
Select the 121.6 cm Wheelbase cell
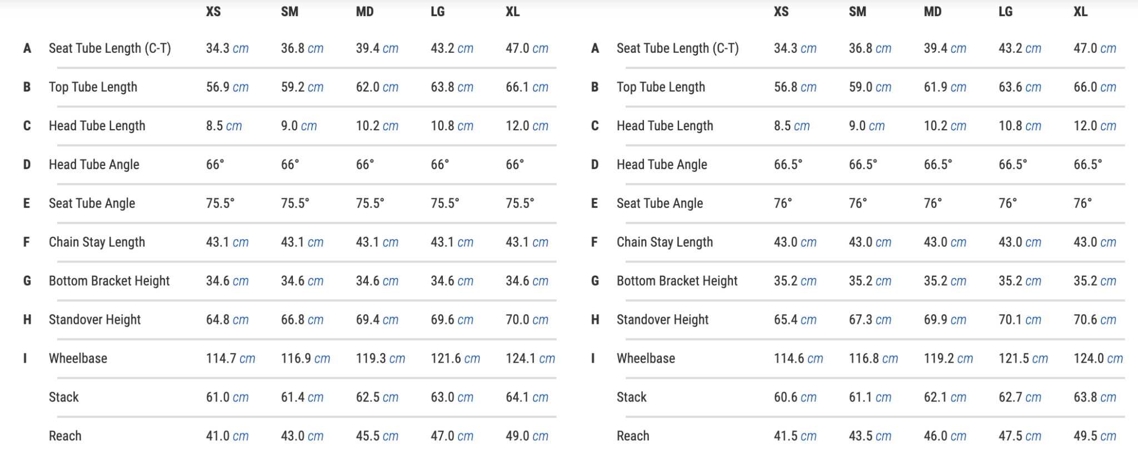pyautogui.click(x=455, y=359)
